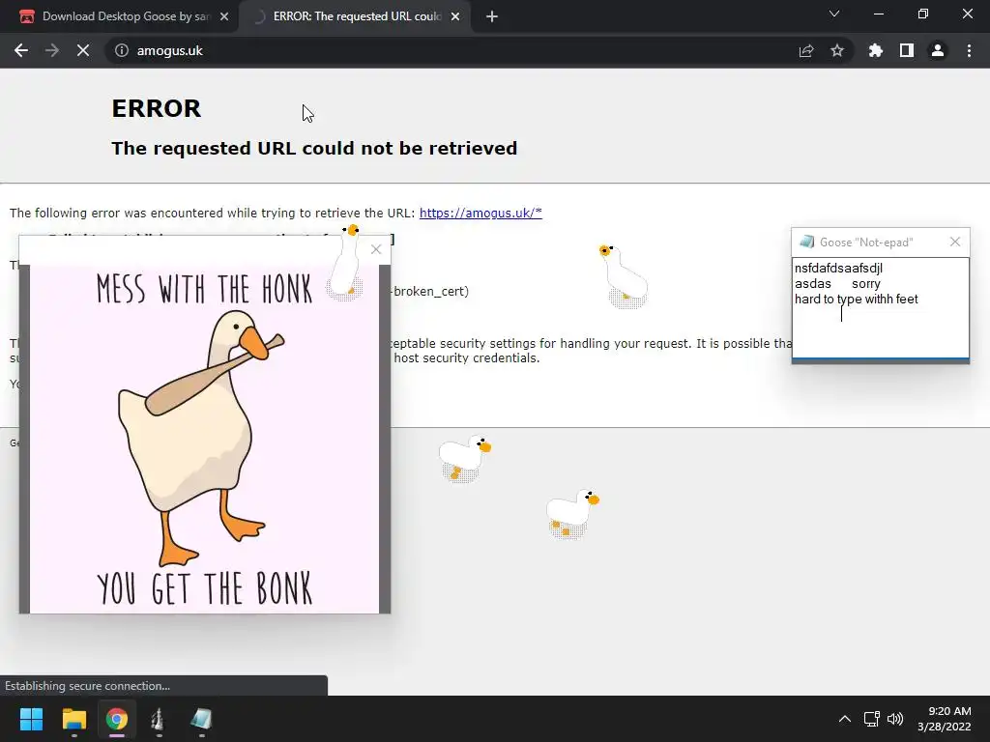This screenshot has width=990, height=742.
Task: Open the network status tray icon
Action: (872, 719)
